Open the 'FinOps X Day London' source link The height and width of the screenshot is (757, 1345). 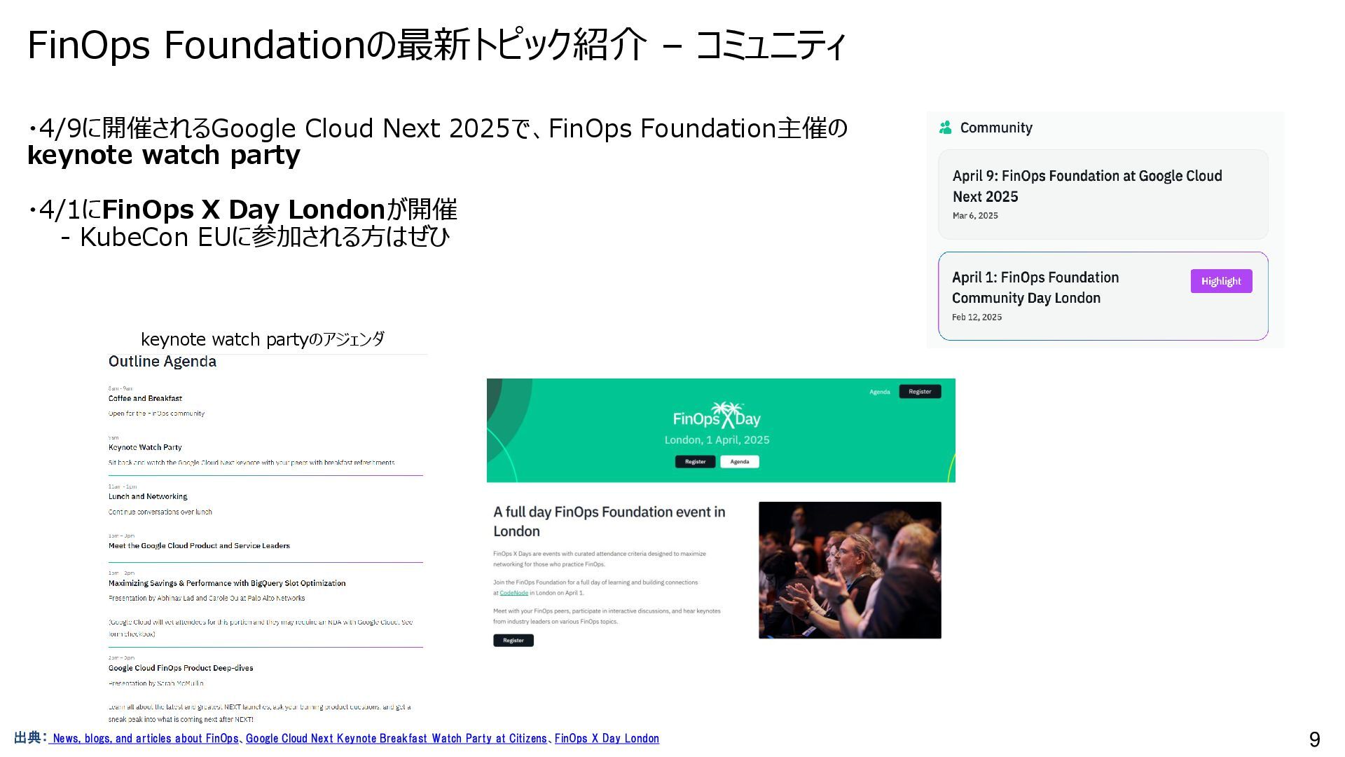[607, 738]
